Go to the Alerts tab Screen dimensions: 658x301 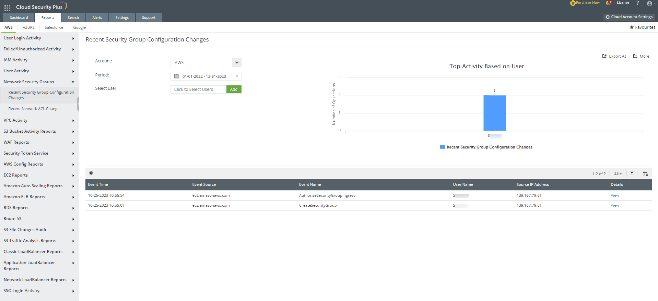tap(97, 17)
